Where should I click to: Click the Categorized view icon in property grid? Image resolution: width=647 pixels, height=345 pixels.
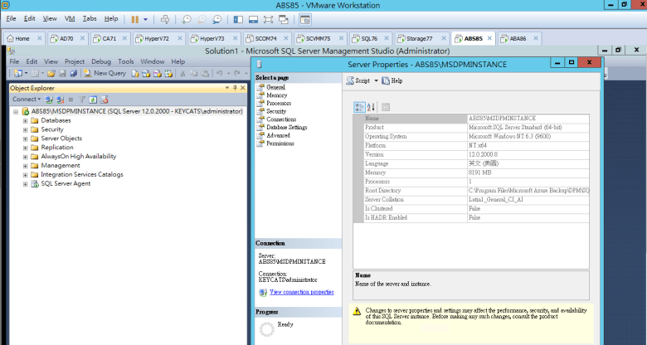click(359, 106)
